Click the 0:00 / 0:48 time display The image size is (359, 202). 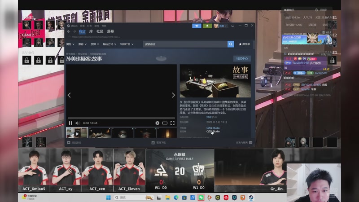pyautogui.click(x=90, y=123)
